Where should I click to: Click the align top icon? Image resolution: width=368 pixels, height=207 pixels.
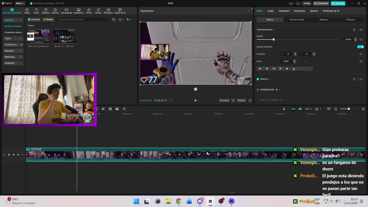(x=280, y=69)
